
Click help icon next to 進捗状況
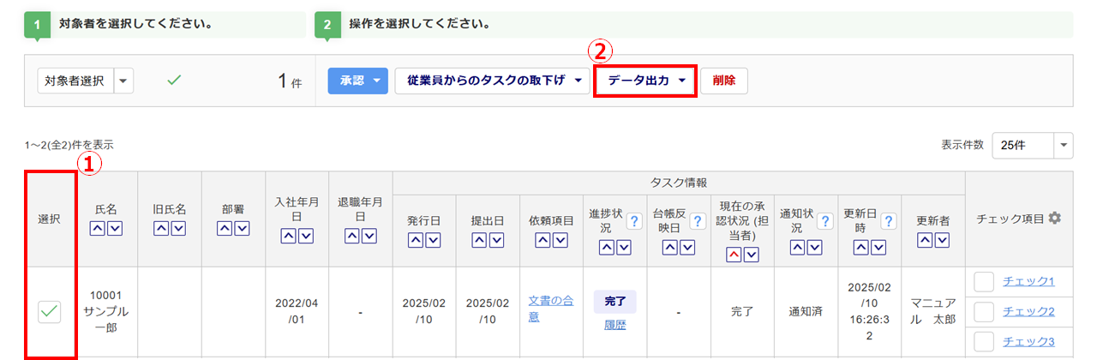pos(634,221)
